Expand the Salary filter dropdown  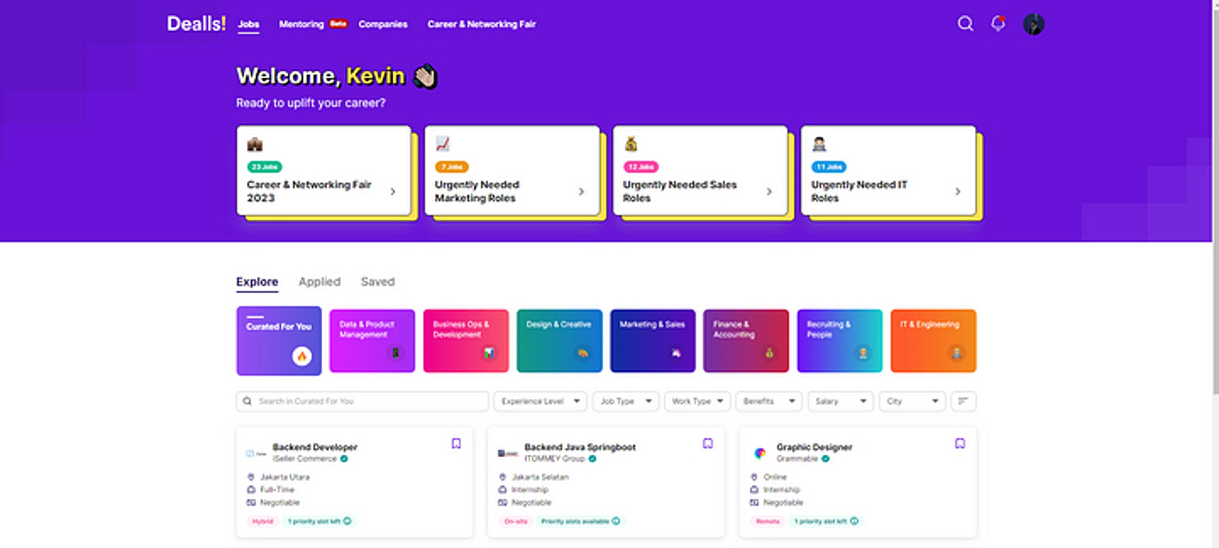(x=840, y=401)
